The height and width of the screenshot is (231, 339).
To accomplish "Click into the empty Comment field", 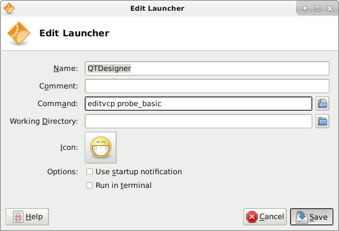I will point(207,86).
